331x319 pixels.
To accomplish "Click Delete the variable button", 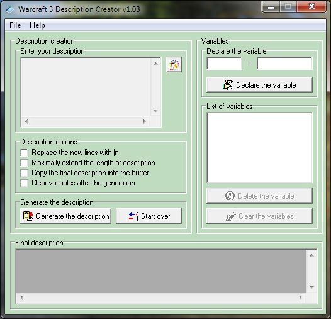I will [259, 195].
